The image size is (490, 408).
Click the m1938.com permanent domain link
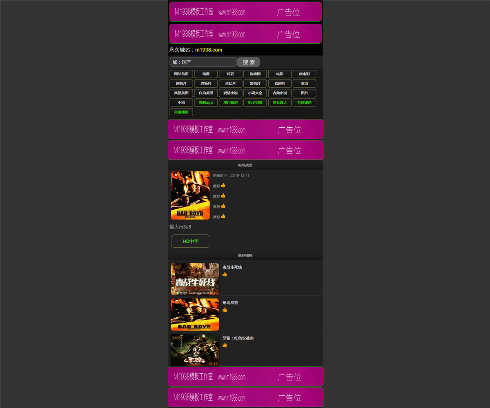pos(209,50)
